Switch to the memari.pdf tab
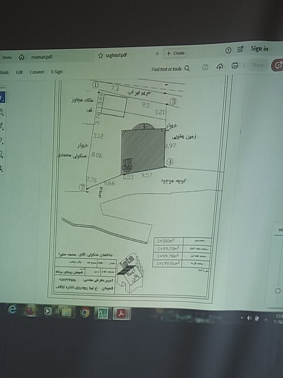 click(x=41, y=57)
